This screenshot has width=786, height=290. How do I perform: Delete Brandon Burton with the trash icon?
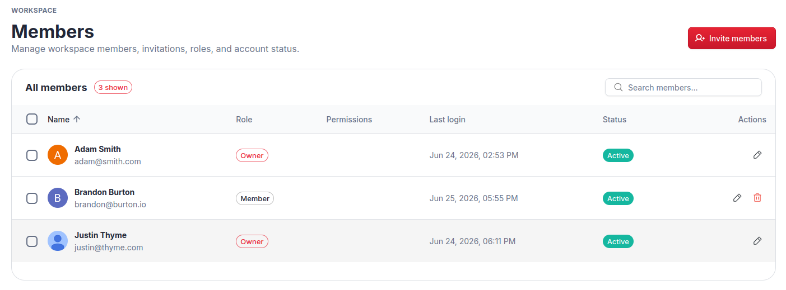pos(757,198)
